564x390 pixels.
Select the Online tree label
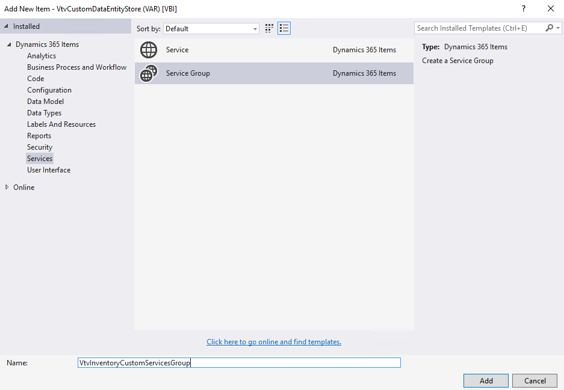(x=23, y=187)
